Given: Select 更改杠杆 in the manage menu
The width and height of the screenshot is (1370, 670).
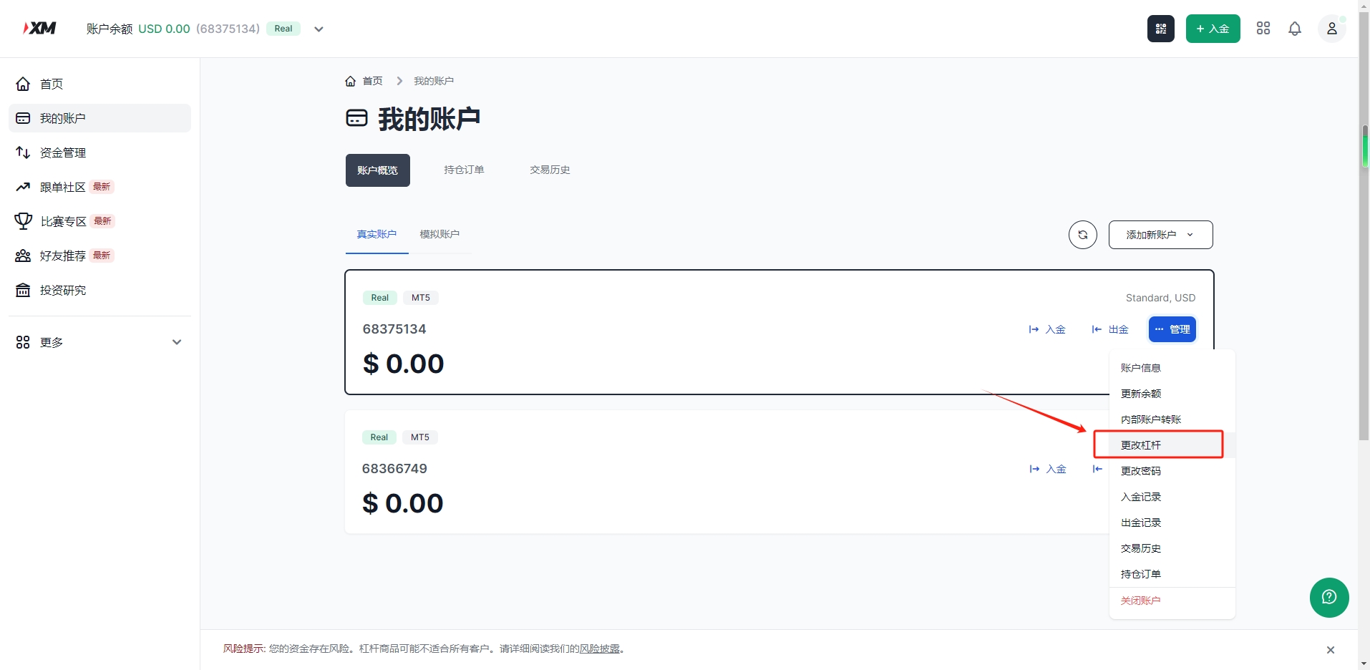Looking at the screenshot, I should pyautogui.click(x=1172, y=445).
